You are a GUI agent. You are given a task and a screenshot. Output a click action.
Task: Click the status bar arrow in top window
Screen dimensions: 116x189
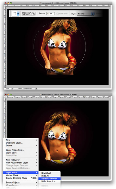click(x=36, y=89)
